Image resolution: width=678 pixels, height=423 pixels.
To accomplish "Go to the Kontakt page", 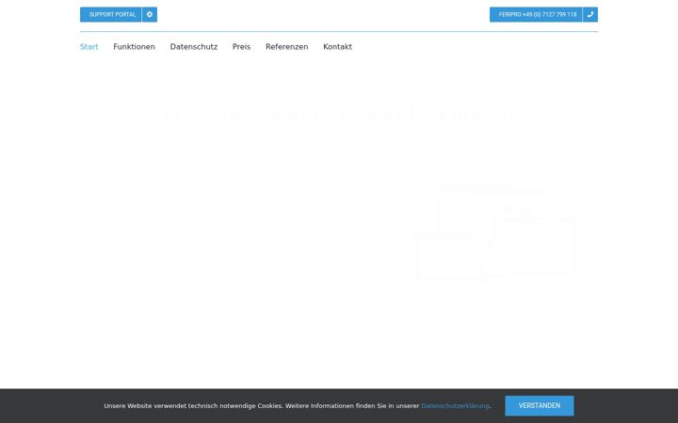I will click(x=337, y=47).
